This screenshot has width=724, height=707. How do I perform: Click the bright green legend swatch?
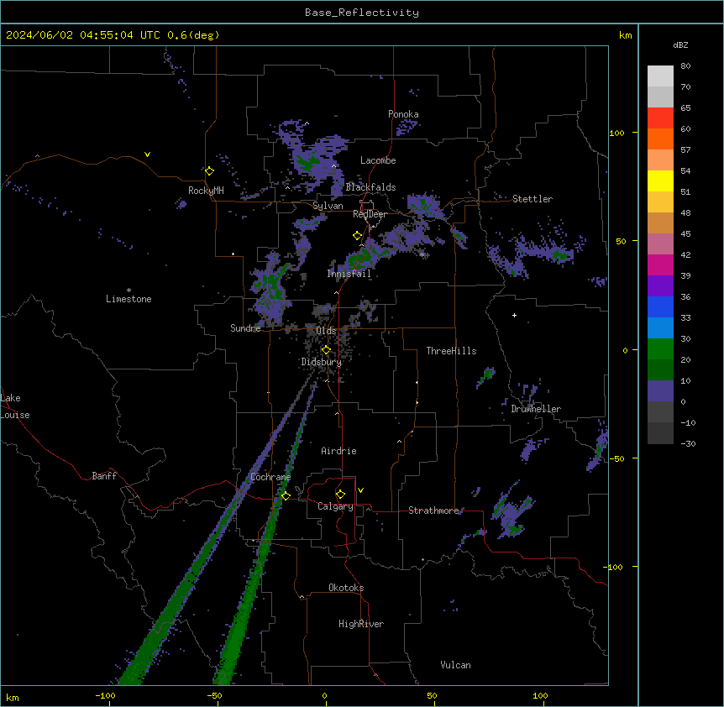[x=660, y=349]
